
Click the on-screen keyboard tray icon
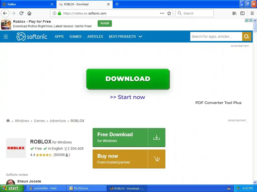pos(229,188)
